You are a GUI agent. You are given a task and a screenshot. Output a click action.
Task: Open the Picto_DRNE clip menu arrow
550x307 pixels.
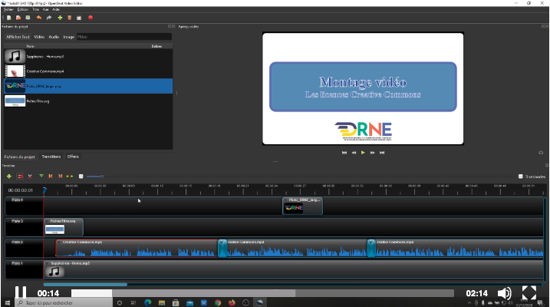285,200
